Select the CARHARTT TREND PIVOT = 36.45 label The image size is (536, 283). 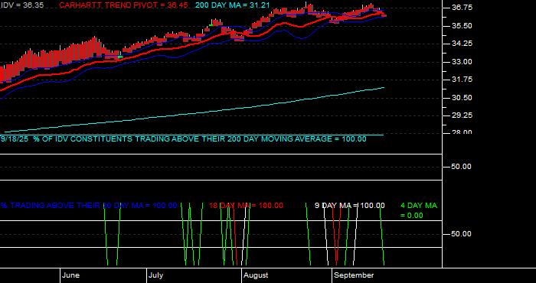tap(123, 5)
